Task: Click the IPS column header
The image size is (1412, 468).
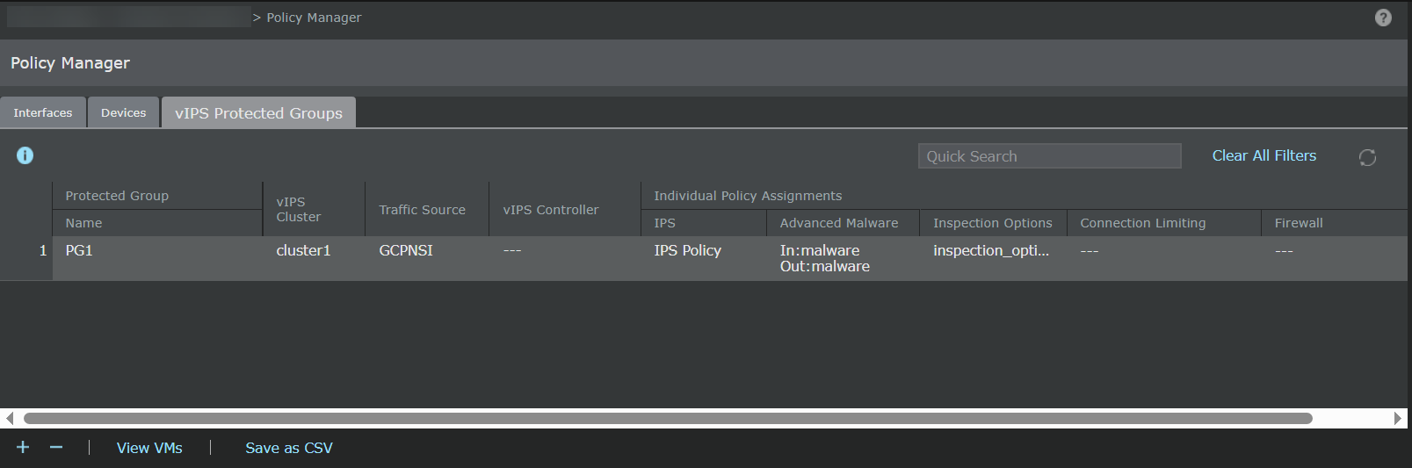Action: [704, 223]
